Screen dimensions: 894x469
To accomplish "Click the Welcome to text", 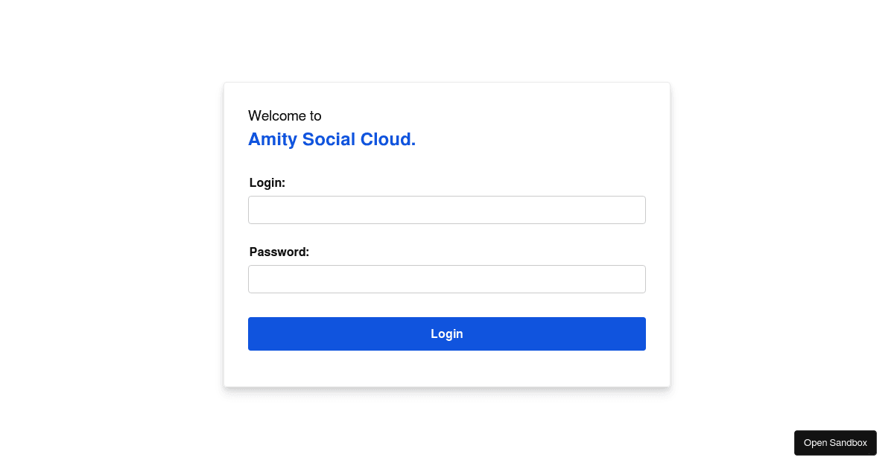I will (285, 115).
